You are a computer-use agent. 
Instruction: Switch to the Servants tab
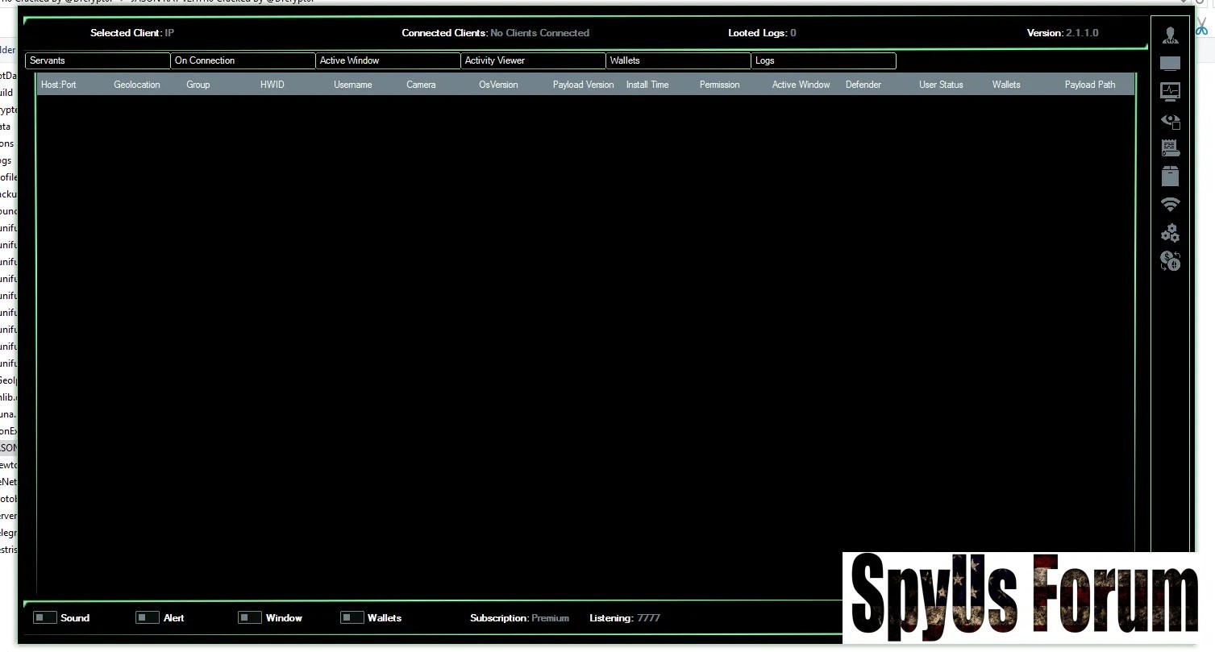[x=98, y=60]
